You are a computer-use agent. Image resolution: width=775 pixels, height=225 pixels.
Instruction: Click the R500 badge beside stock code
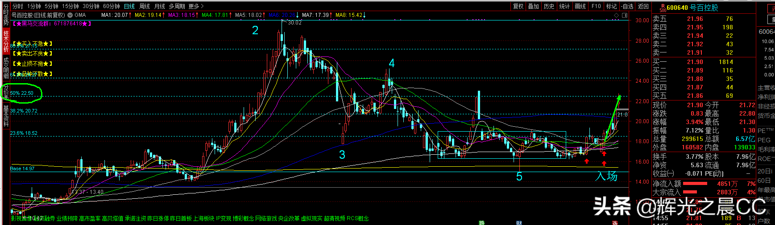[x=663, y=8]
